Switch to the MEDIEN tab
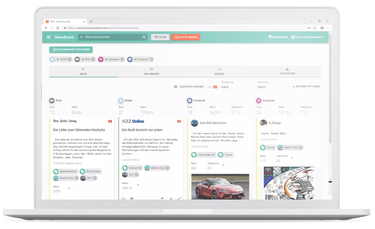This screenshot has width=375, height=229. 219,71
